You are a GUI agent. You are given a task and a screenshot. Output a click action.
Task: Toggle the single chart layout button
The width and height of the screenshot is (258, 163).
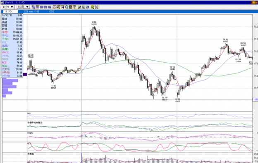pyautogui.click(x=37, y=7)
